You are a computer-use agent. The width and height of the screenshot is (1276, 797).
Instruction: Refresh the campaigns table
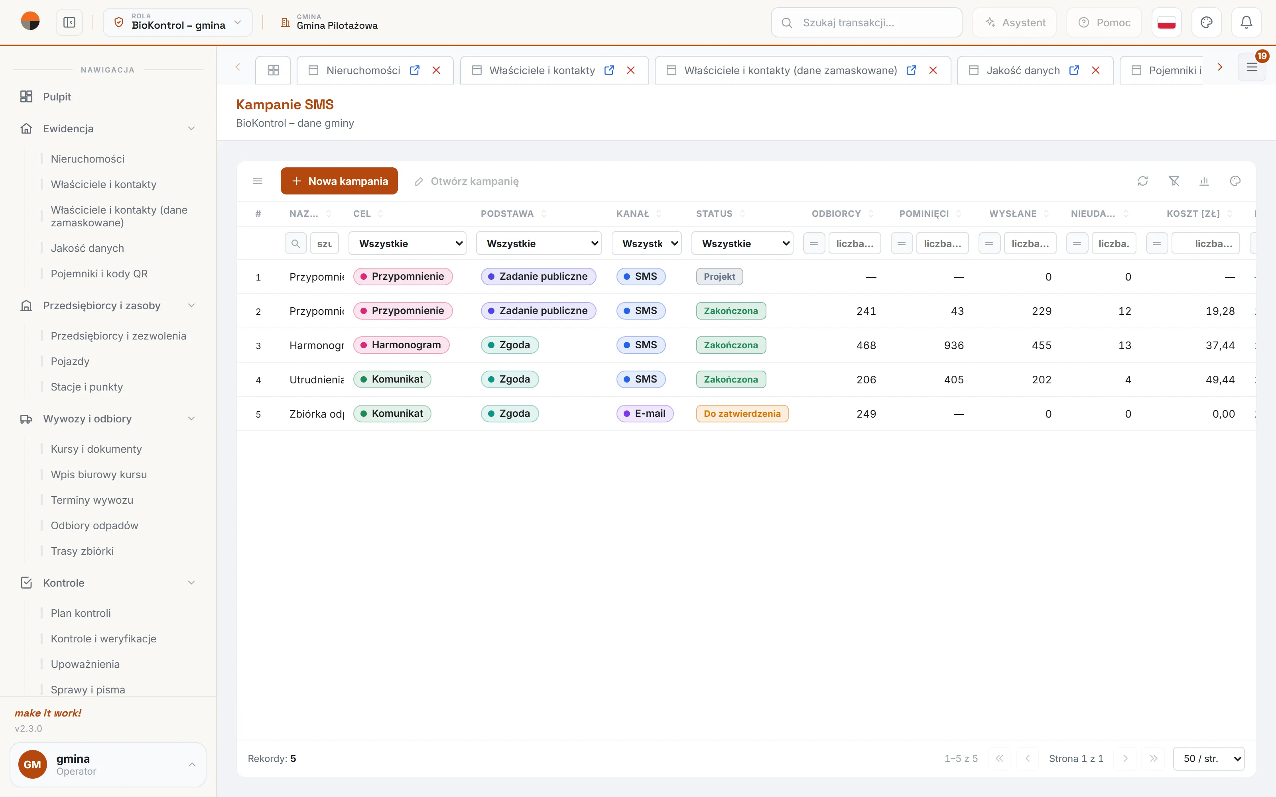[1142, 181]
